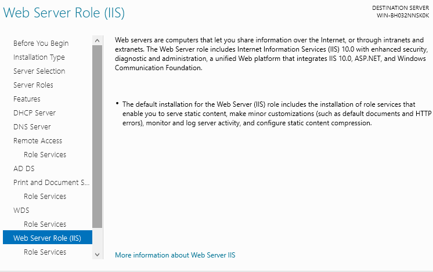
Task: Open More information about Web Server IIS link
Action: pos(175,255)
